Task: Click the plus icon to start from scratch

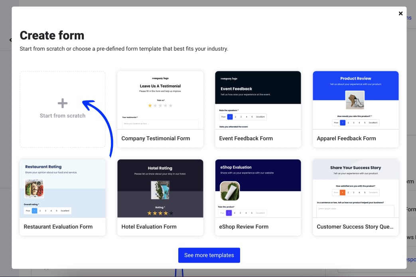Action: tap(63, 103)
